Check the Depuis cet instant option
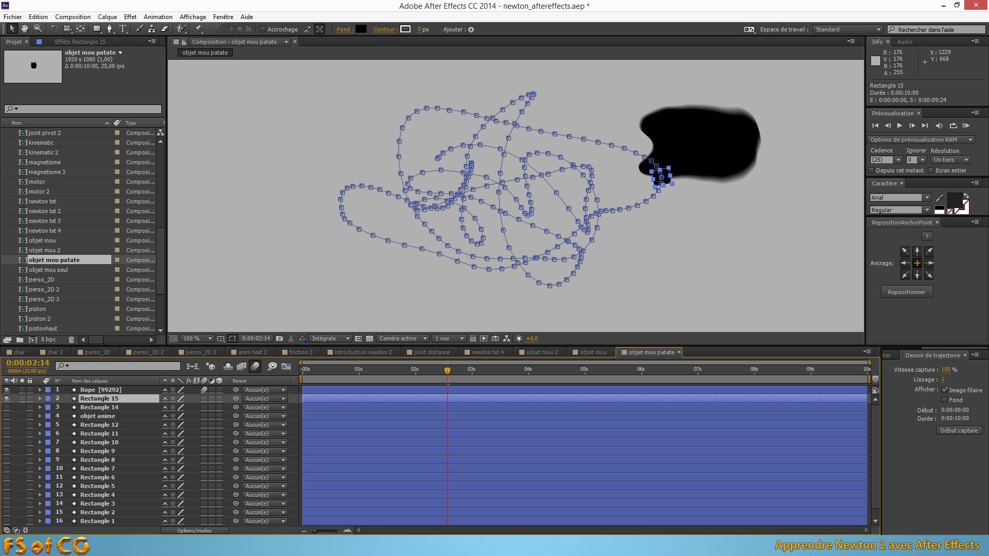The width and height of the screenshot is (989, 556). click(x=872, y=170)
